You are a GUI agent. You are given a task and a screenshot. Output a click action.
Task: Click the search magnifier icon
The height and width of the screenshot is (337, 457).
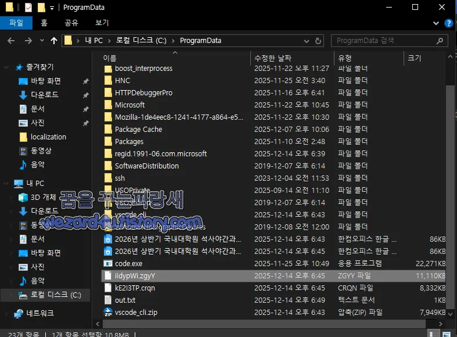[x=440, y=41]
